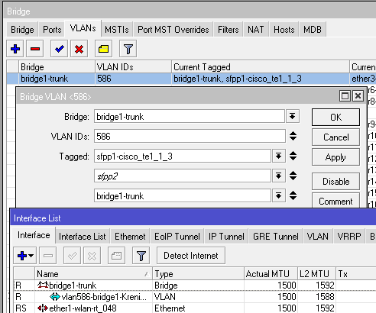Click add/remove arrows beside bridge1-trunk tagged entry
This screenshot has width=376, height=313.
[293, 195]
